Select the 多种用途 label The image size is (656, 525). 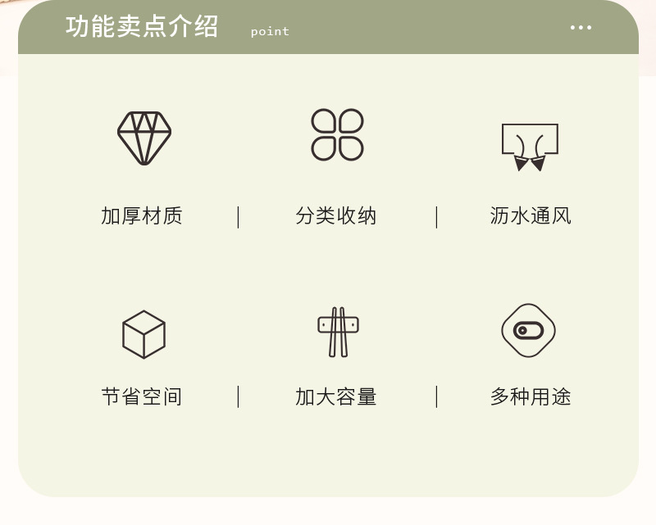point(531,396)
